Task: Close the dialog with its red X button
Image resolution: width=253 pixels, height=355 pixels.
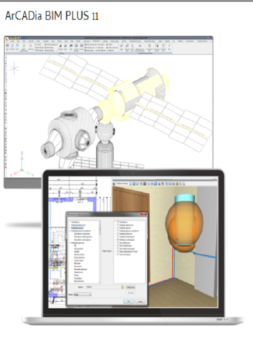Action: coord(143,214)
